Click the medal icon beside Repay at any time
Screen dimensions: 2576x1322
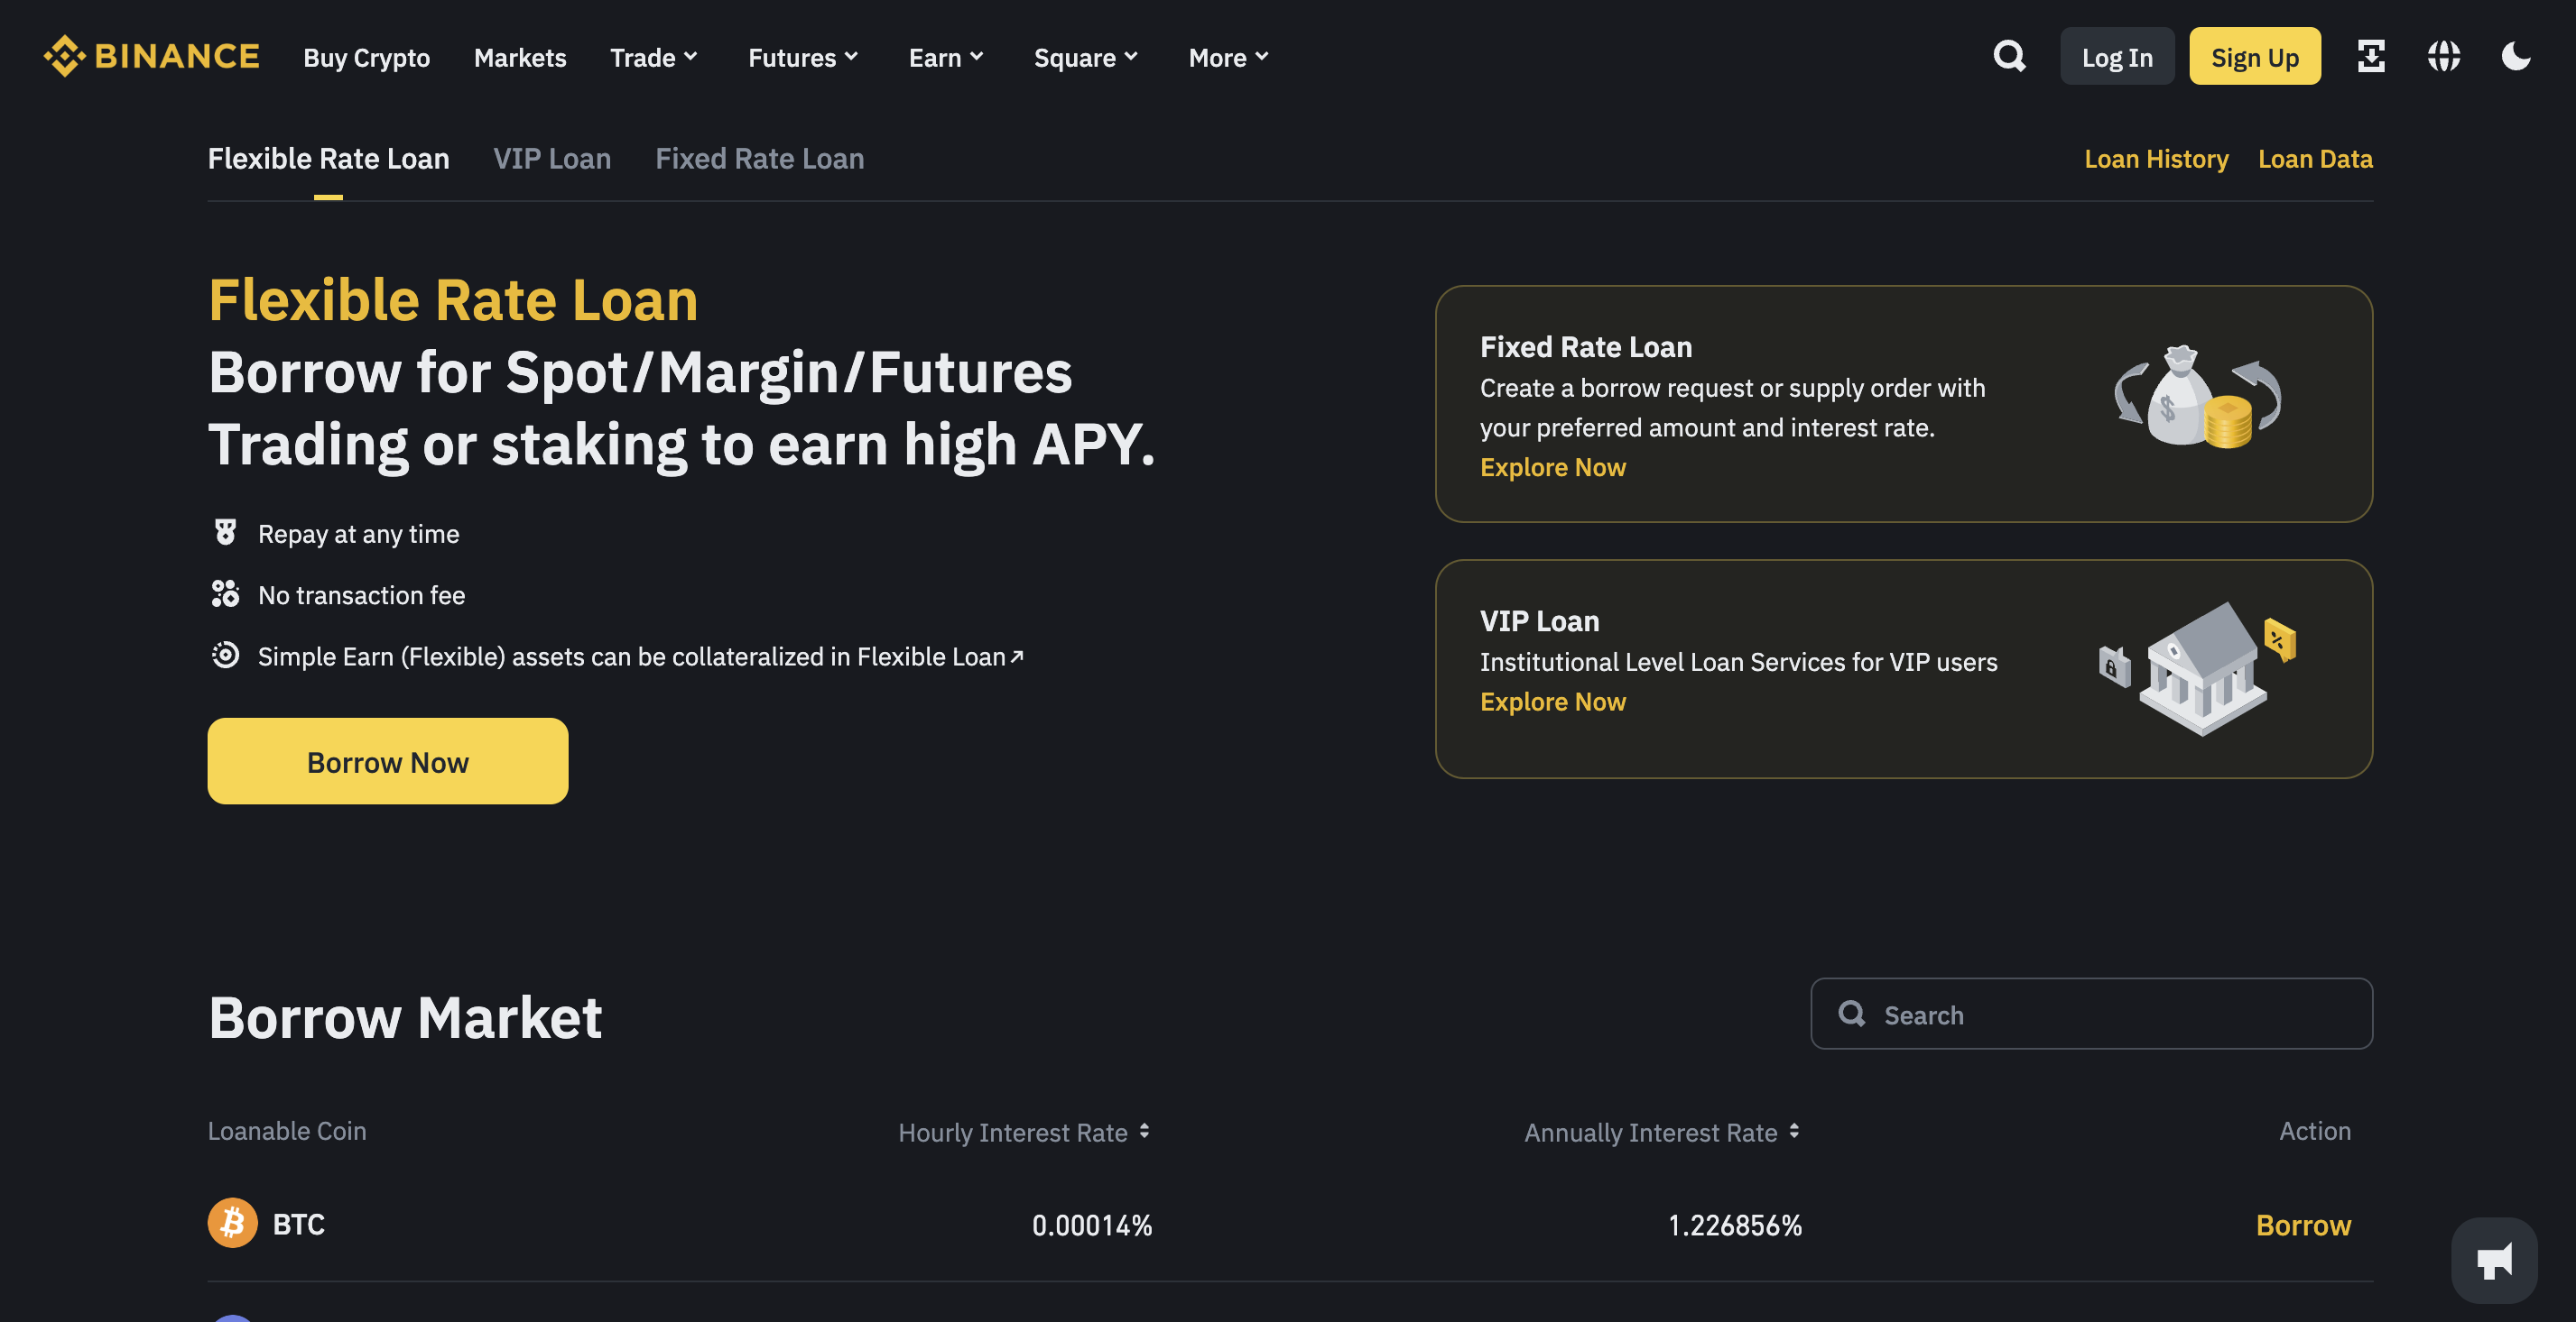225,533
